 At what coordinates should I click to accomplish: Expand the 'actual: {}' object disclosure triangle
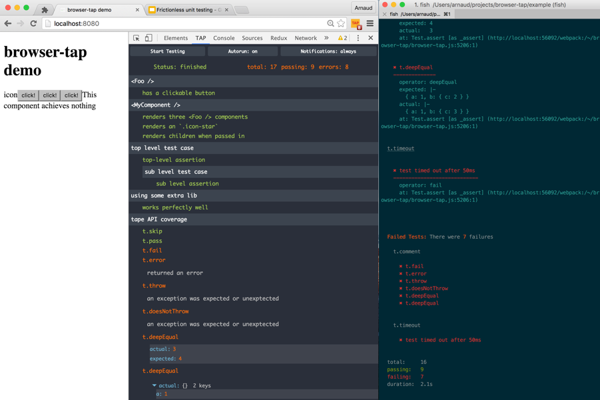point(154,384)
